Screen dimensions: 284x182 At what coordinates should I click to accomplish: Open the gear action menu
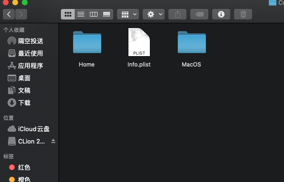coord(154,14)
